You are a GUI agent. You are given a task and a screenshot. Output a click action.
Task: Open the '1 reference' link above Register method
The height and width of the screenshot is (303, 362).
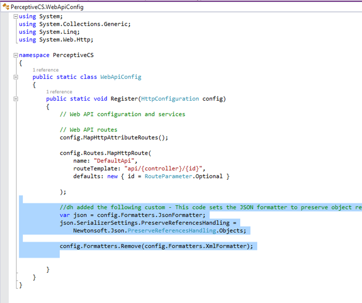(59, 92)
